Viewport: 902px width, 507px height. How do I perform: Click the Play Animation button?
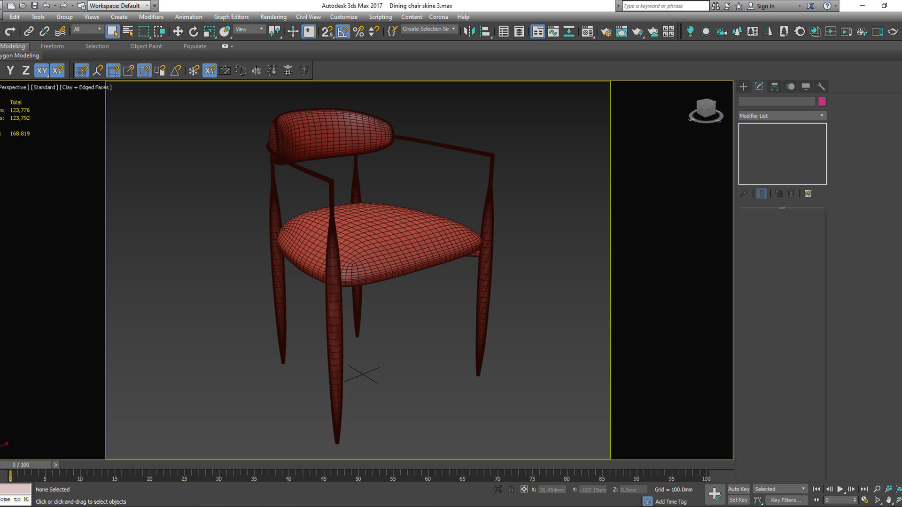[x=840, y=489]
